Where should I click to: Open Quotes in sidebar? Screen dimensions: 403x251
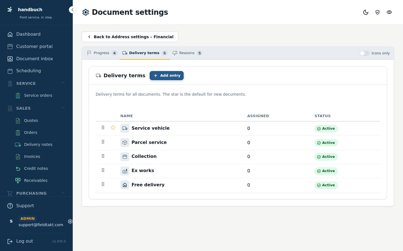pos(40,120)
